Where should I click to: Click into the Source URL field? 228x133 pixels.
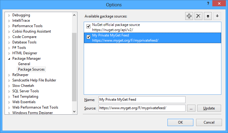pos(142,108)
